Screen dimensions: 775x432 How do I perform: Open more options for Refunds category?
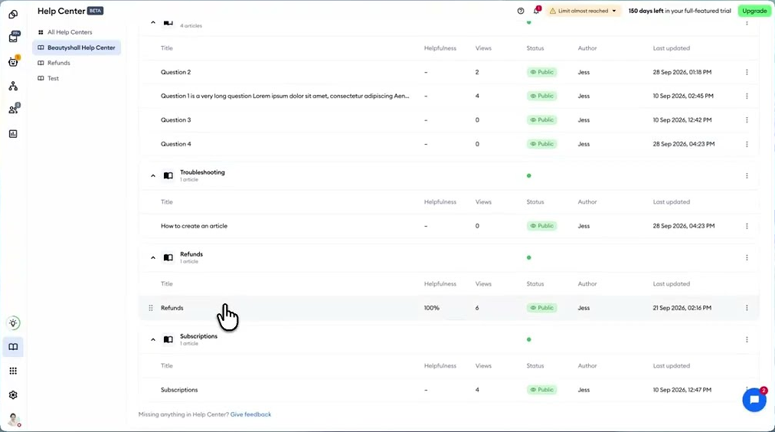pos(747,257)
